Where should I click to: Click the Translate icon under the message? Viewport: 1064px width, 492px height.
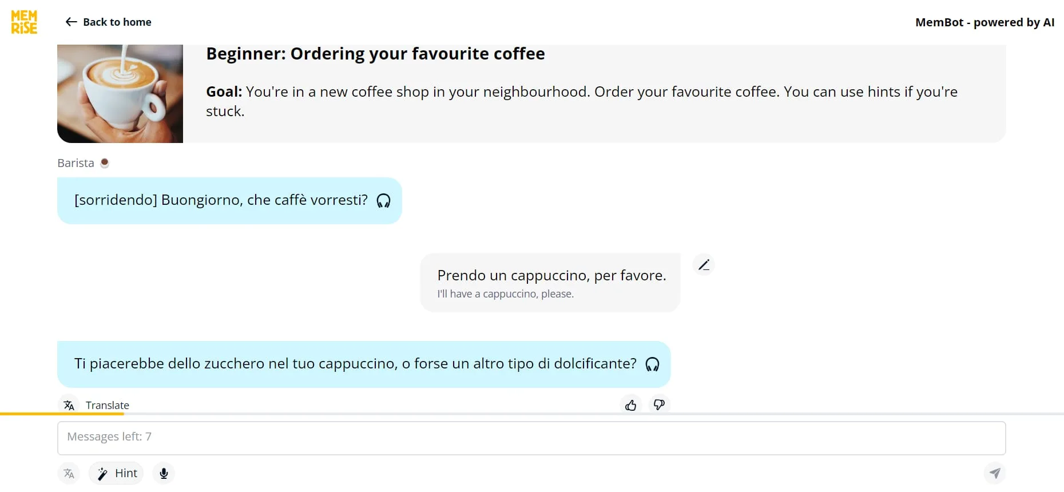point(69,405)
